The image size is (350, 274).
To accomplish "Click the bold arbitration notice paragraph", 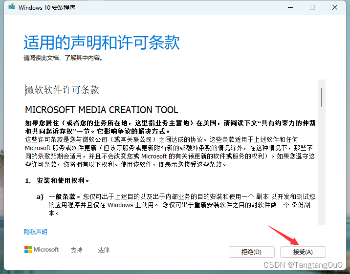I will pyautogui.click(x=170, y=127).
